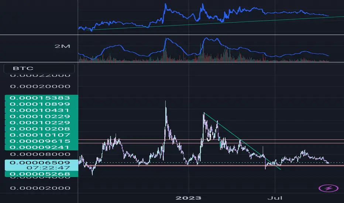
Task: Click the current price label 0.00006509
Action: 40,163
